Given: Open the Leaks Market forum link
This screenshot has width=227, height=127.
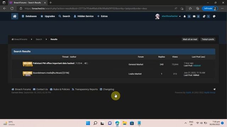Looking at the screenshot, I should coord(135,74).
